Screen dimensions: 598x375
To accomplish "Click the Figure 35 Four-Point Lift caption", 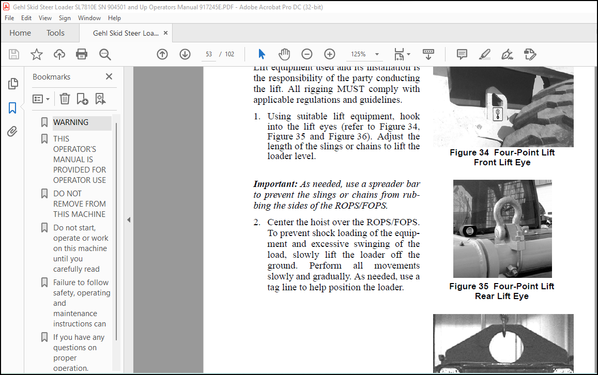I will [x=501, y=291].
